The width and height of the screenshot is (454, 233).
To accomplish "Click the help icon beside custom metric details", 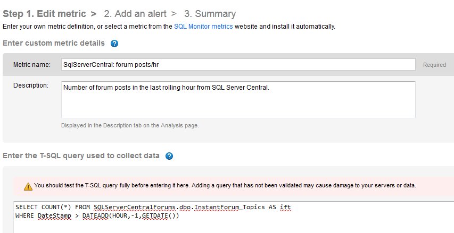I will [x=114, y=44].
